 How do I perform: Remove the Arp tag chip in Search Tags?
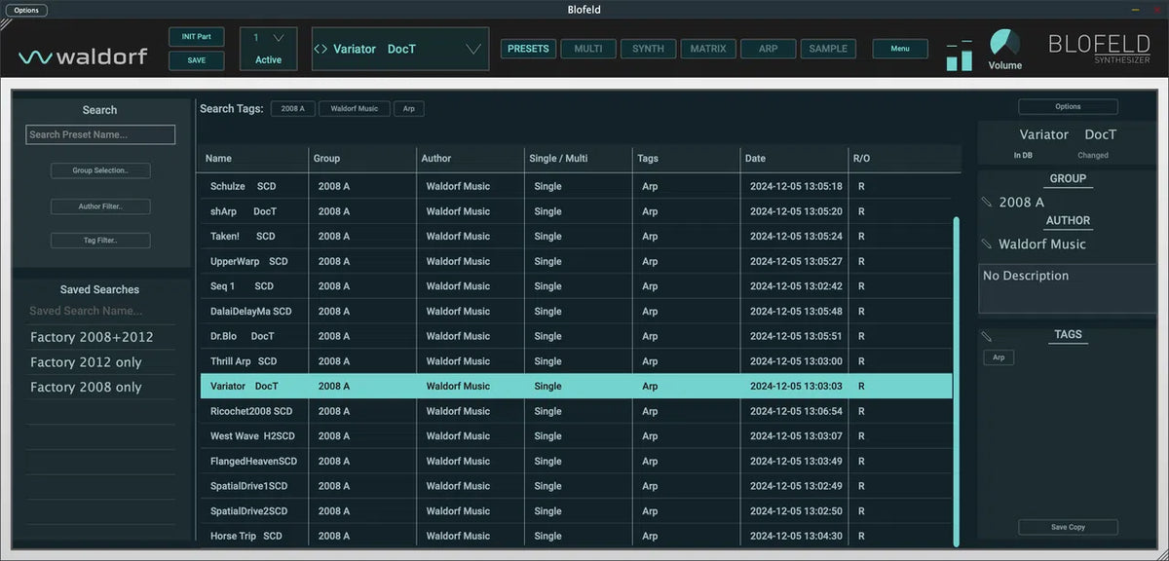click(x=409, y=109)
